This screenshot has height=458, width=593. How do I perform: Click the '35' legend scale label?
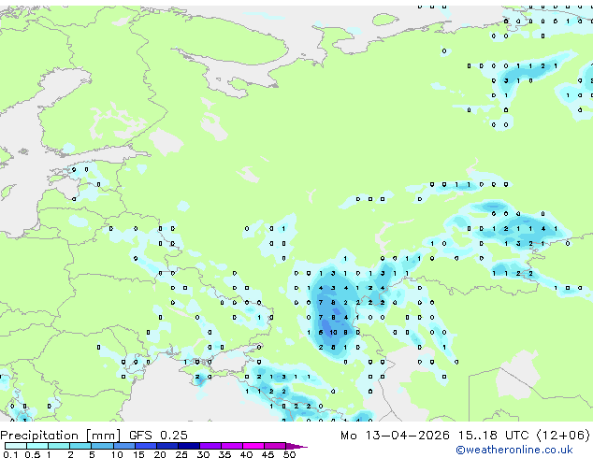coord(224,454)
